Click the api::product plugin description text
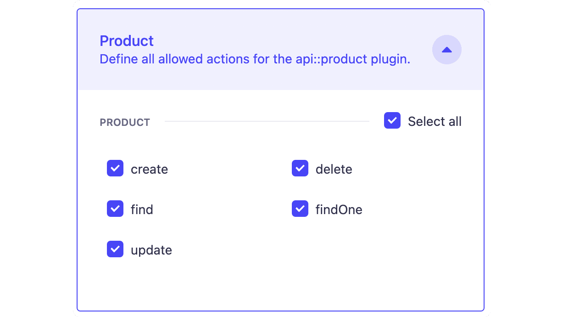This screenshot has width=563, height=317. [255, 59]
